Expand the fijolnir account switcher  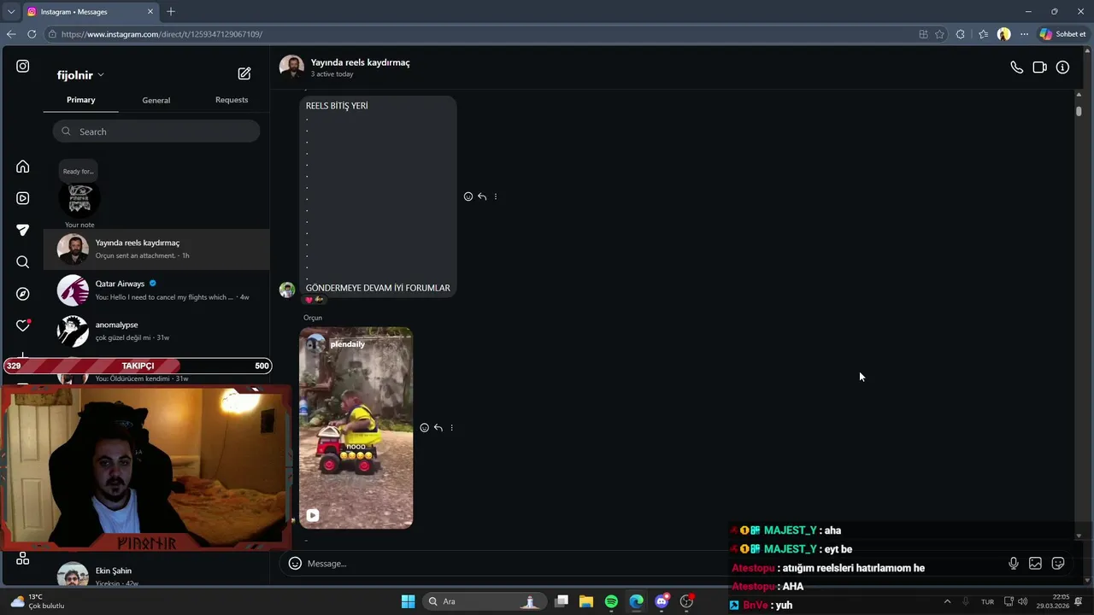pyautogui.click(x=80, y=75)
